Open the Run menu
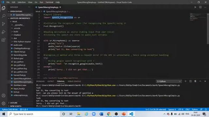This screenshot has height=117, width=209. click(x=41, y=2)
